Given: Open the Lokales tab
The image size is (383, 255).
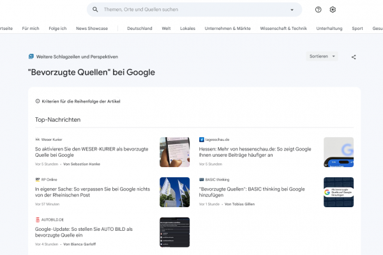Looking at the screenshot, I should (188, 28).
